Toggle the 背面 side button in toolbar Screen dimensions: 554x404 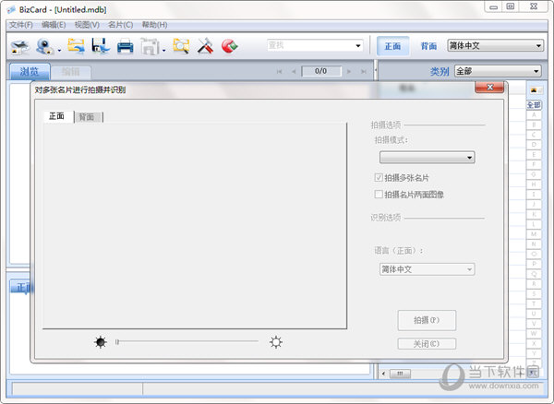(x=428, y=46)
